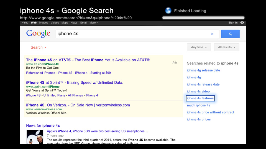The width and height of the screenshot is (266, 149).
Task: Open the More menu in top bar
Action: [94, 23]
